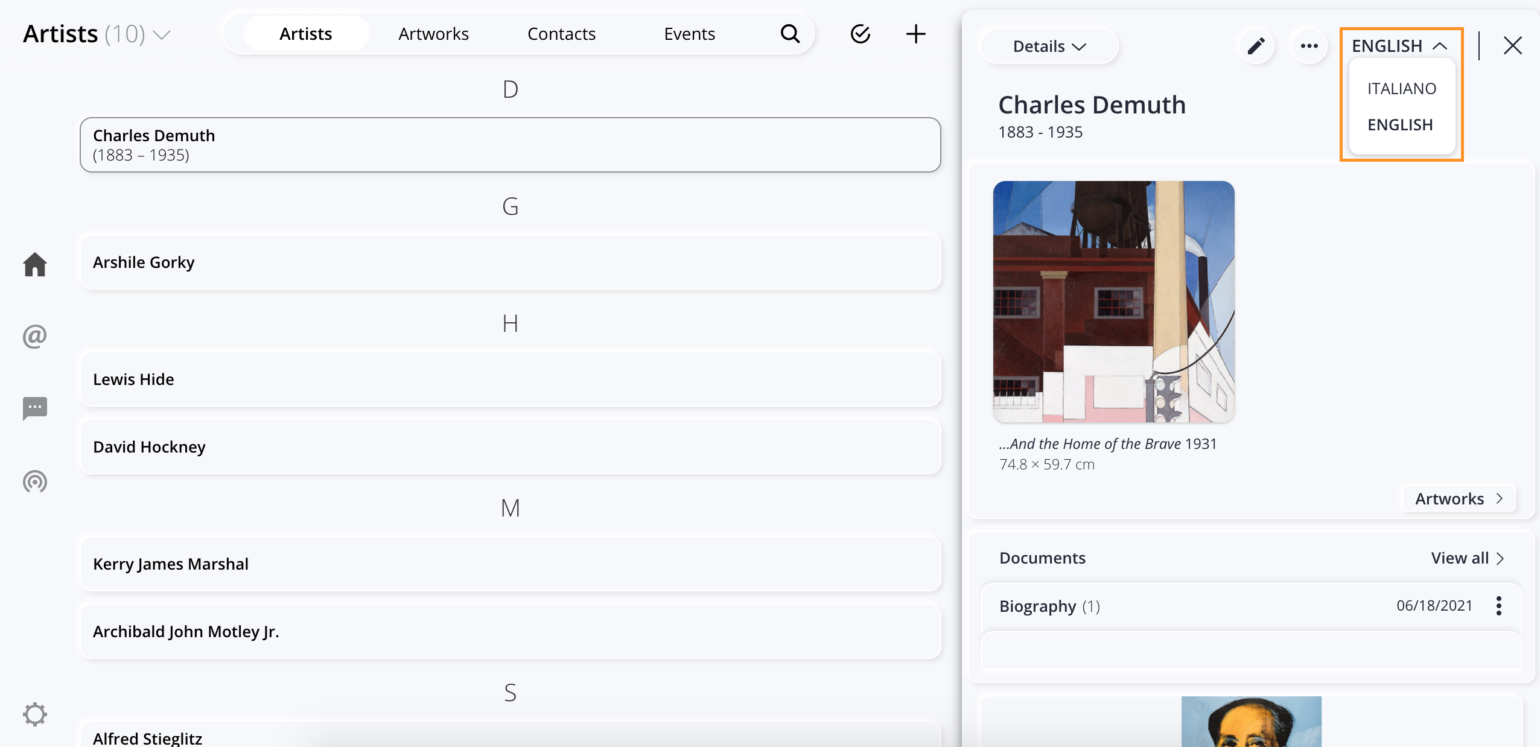The image size is (1540, 747).
Task: Switch to the Events tab
Action: click(689, 34)
